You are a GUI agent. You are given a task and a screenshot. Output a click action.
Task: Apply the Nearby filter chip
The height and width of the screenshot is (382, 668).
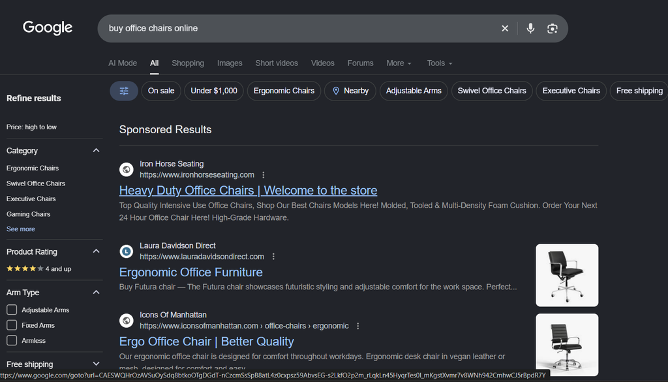point(350,91)
